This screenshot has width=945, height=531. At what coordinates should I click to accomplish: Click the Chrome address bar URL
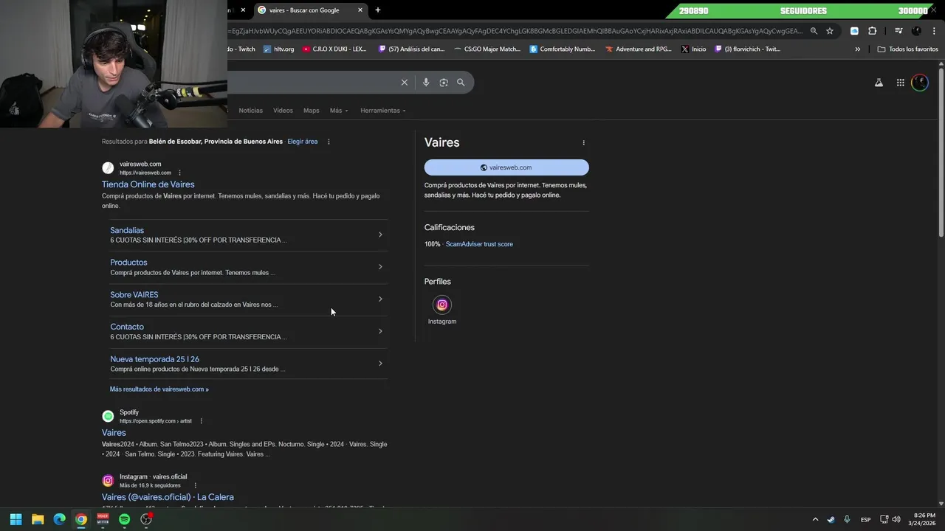[x=517, y=31]
